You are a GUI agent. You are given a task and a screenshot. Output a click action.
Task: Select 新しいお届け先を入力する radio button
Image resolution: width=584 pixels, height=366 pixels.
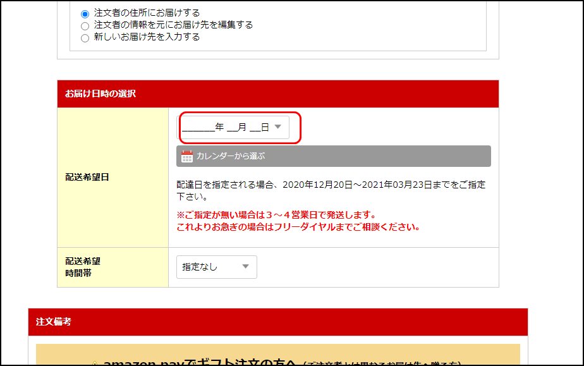click(85, 37)
